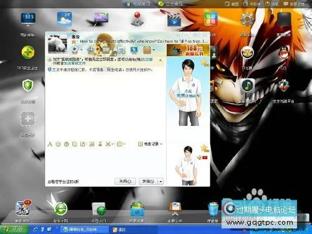Switch to the 安全桌面 tab at top
The image size is (312, 234).
(170, 4)
